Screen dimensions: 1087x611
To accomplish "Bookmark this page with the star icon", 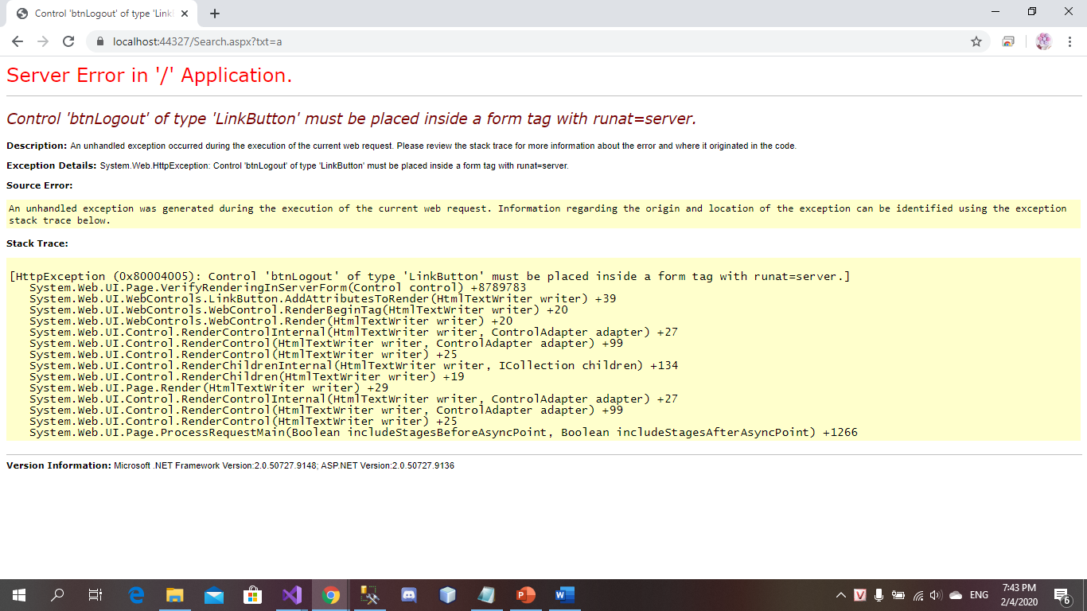I will (976, 41).
